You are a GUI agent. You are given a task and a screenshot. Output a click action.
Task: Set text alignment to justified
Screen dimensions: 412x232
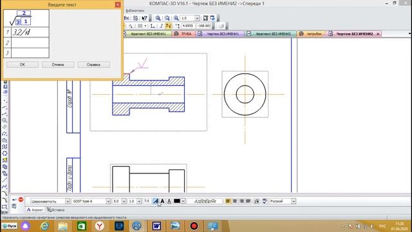248,201
